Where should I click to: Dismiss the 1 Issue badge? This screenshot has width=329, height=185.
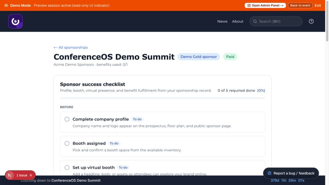click(31, 175)
